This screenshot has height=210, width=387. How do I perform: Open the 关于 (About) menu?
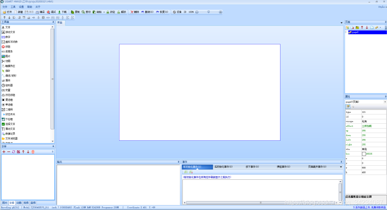click(38, 7)
